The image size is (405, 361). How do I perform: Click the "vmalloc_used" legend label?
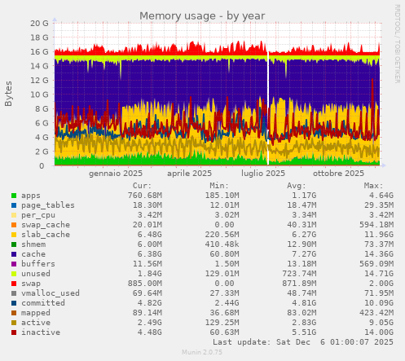[51, 293]
